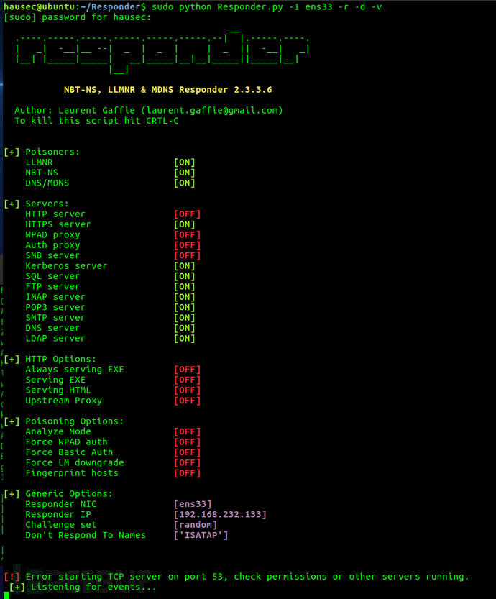Click the 'Force LM downgrade' label
The width and height of the screenshot is (496, 599).
[75, 462]
